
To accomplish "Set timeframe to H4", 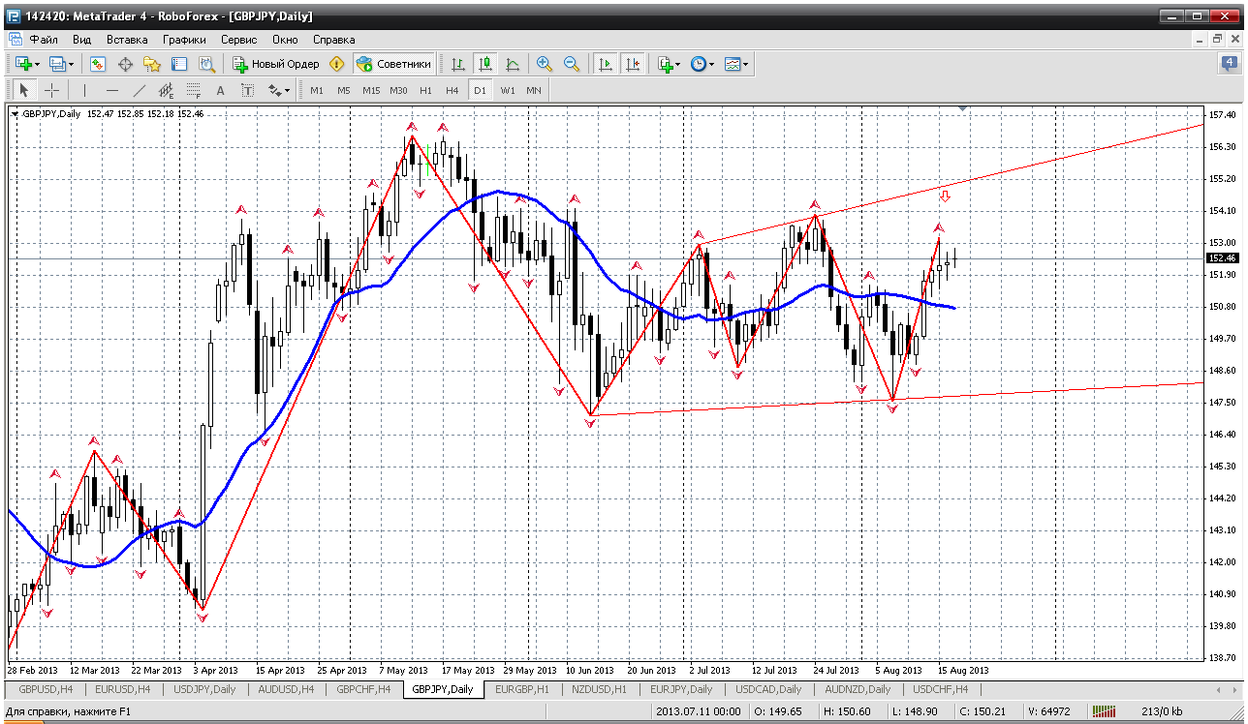I will click(x=452, y=90).
